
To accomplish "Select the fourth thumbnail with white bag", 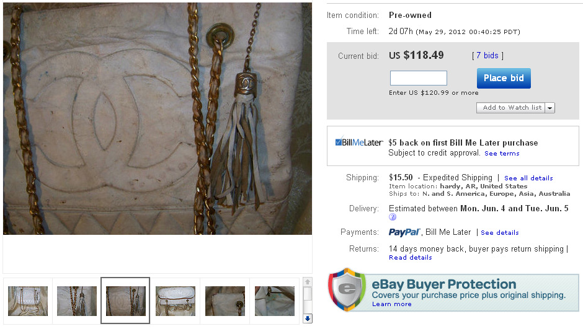I will coord(176,300).
